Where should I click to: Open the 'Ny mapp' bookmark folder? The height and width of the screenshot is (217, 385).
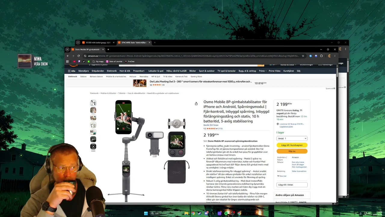98,61
